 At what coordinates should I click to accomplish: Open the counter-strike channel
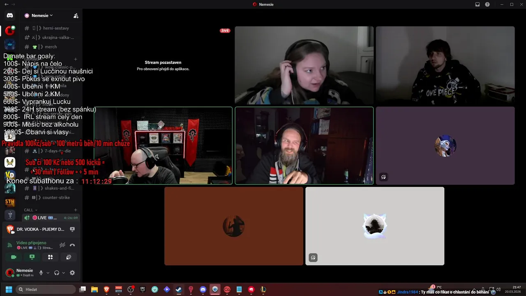click(x=51, y=197)
